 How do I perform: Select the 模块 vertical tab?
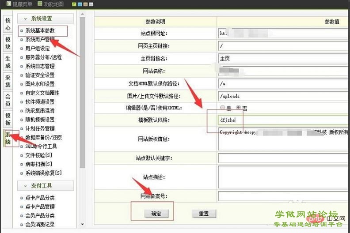(8, 43)
